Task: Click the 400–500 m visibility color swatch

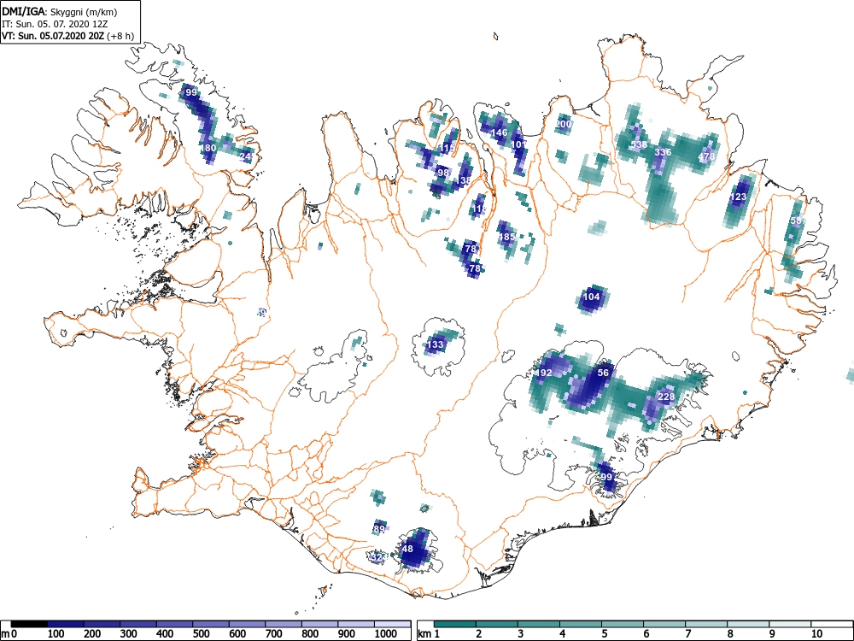Action: click(x=174, y=624)
